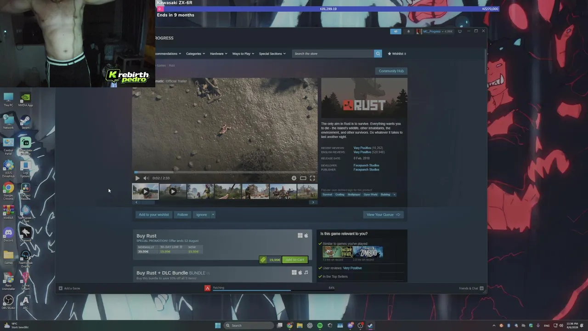Open TeamSpeak Overlay desktop shortcut

coord(26,258)
